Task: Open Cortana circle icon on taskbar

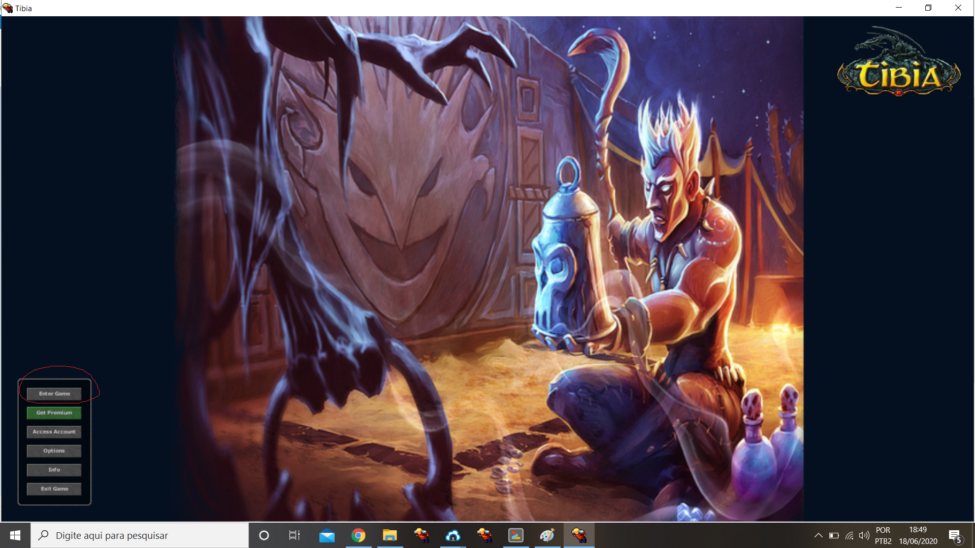Action: click(x=264, y=535)
